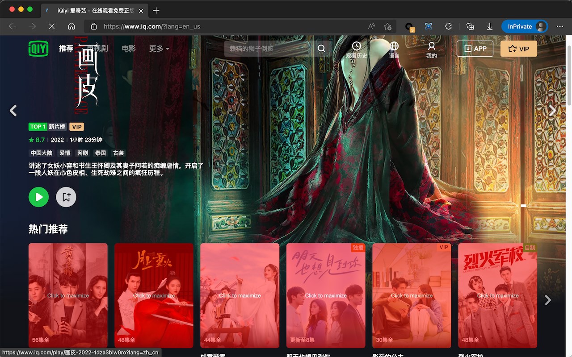Image resolution: width=572 pixels, height=357 pixels.
Task: Click the TOP 1 新片榜 badge
Action: coord(48,127)
